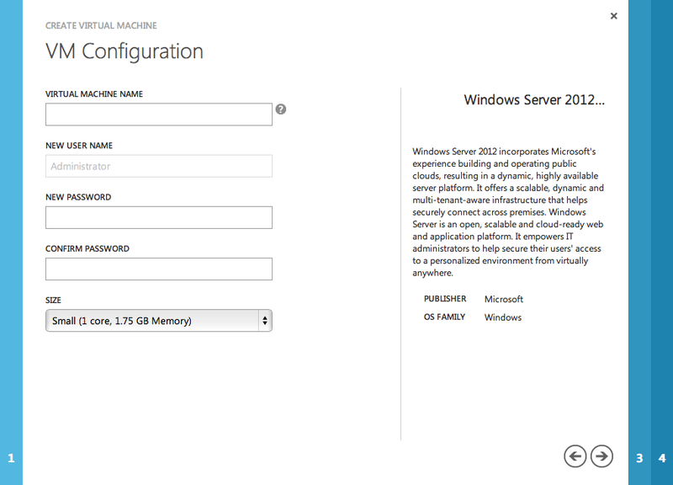
Task: Close the VM Configuration dialog
Action: [613, 15]
